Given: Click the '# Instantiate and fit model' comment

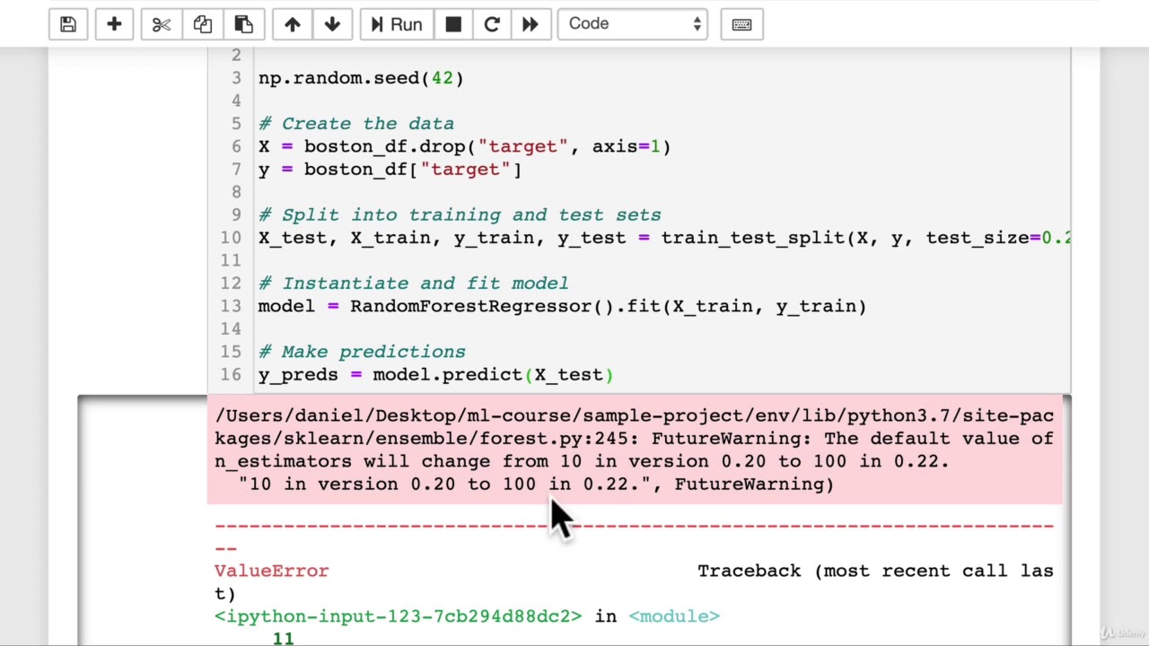Looking at the screenshot, I should pyautogui.click(x=414, y=284).
